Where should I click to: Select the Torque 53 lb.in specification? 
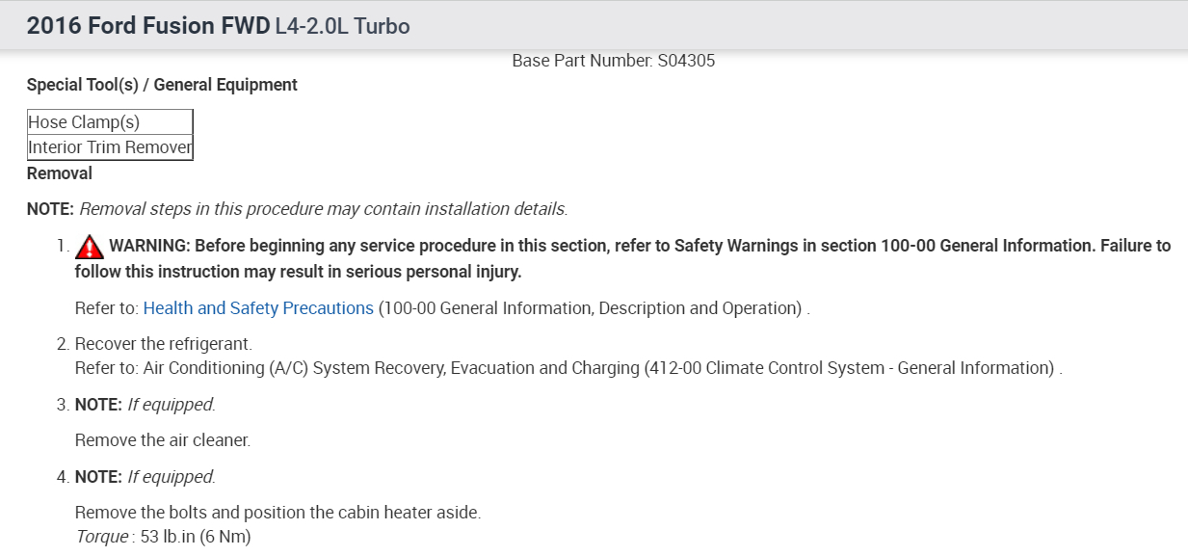pos(163,537)
